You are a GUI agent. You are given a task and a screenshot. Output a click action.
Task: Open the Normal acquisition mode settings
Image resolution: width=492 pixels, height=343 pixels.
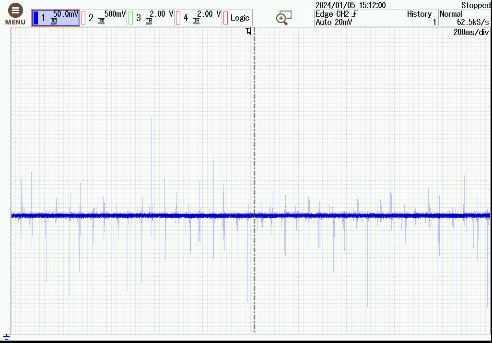[x=452, y=14]
